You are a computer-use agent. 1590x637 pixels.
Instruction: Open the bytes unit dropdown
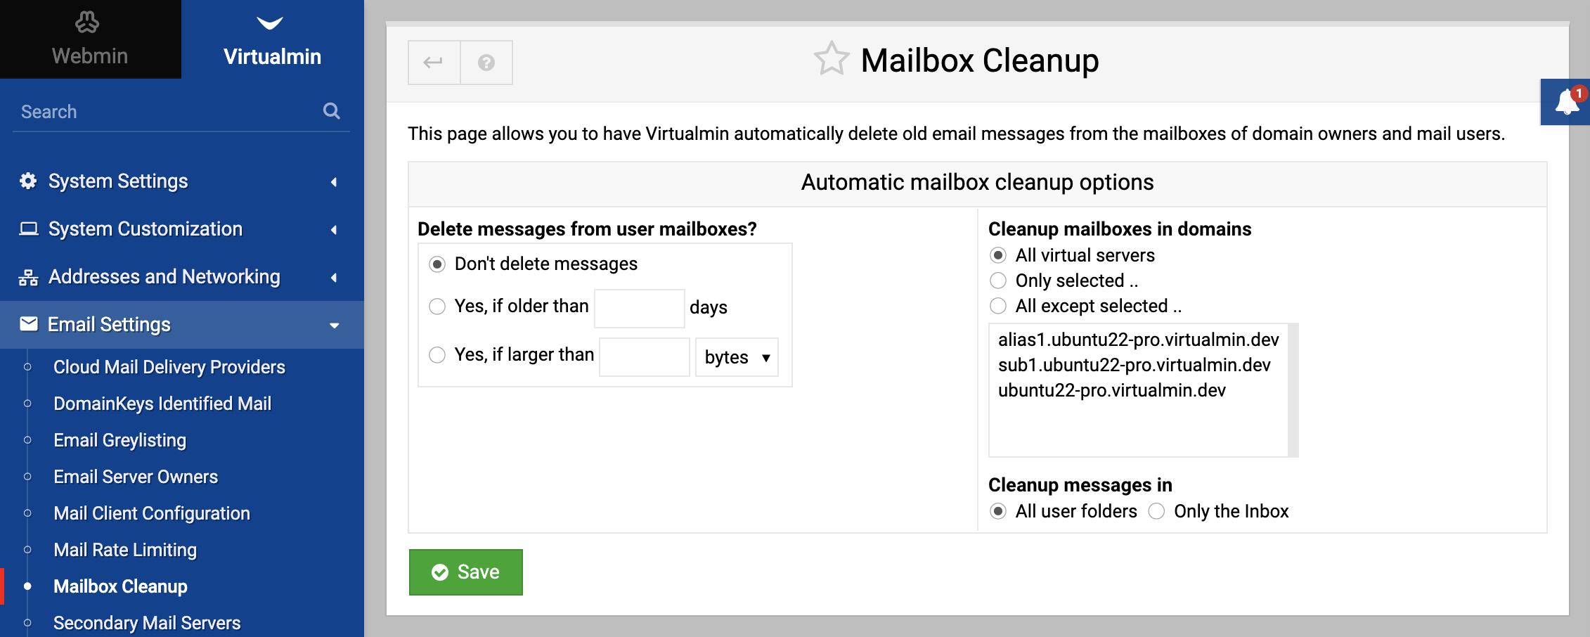[x=737, y=357]
